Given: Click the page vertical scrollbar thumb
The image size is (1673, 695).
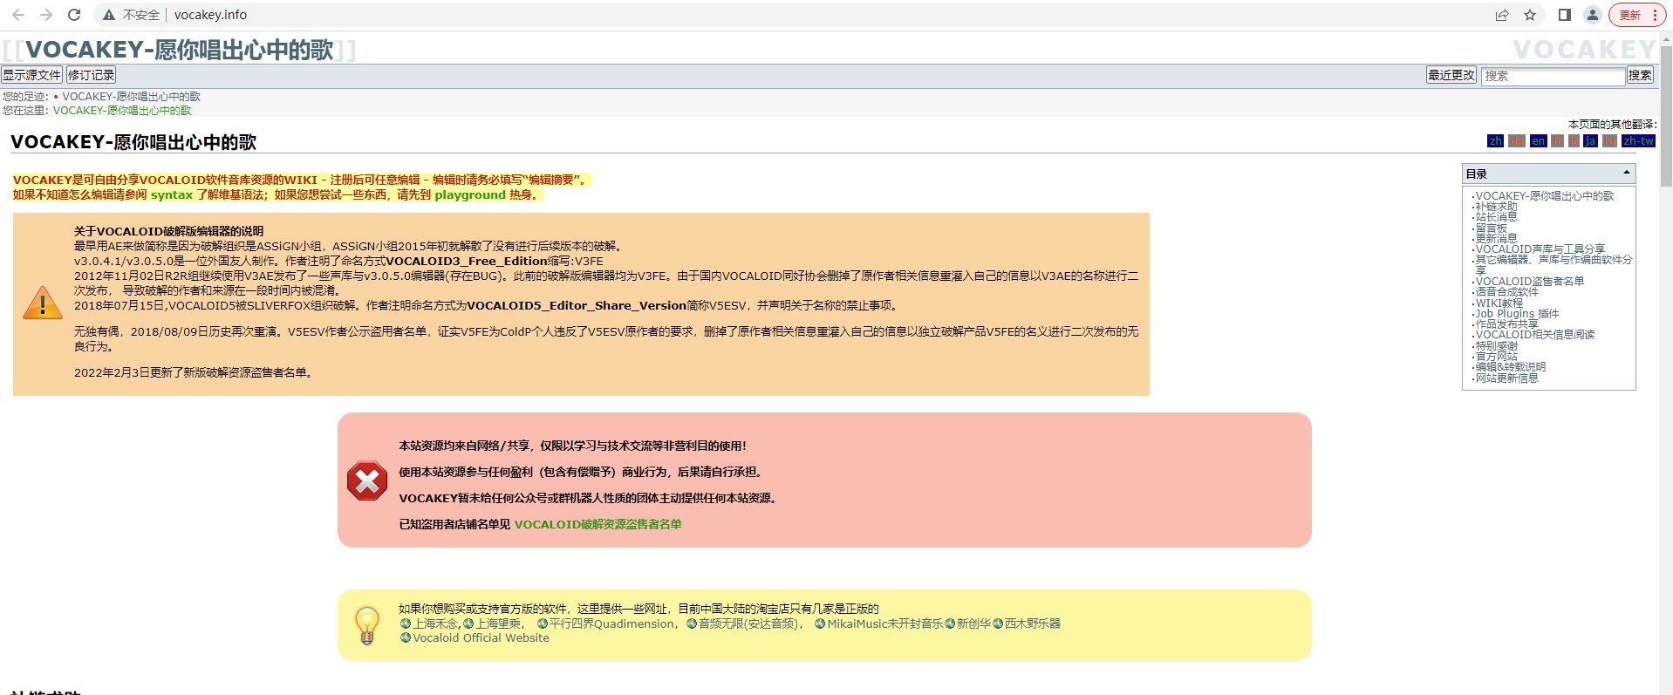Looking at the screenshot, I should tap(1666, 116).
